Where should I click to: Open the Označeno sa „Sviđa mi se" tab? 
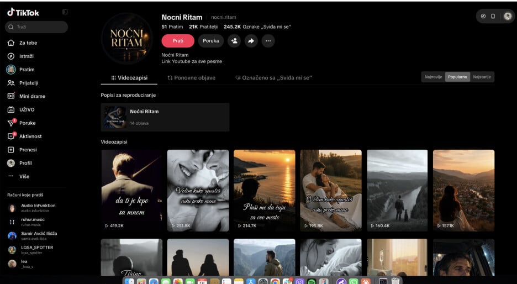click(273, 78)
